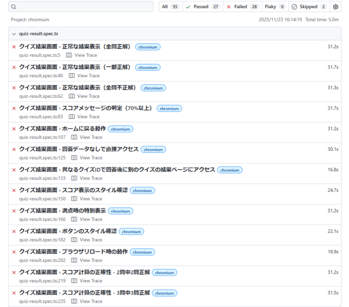Click trace icon for quiz-result.spec.ts:150
This screenshot has height=307, width=349.
coord(74,199)
